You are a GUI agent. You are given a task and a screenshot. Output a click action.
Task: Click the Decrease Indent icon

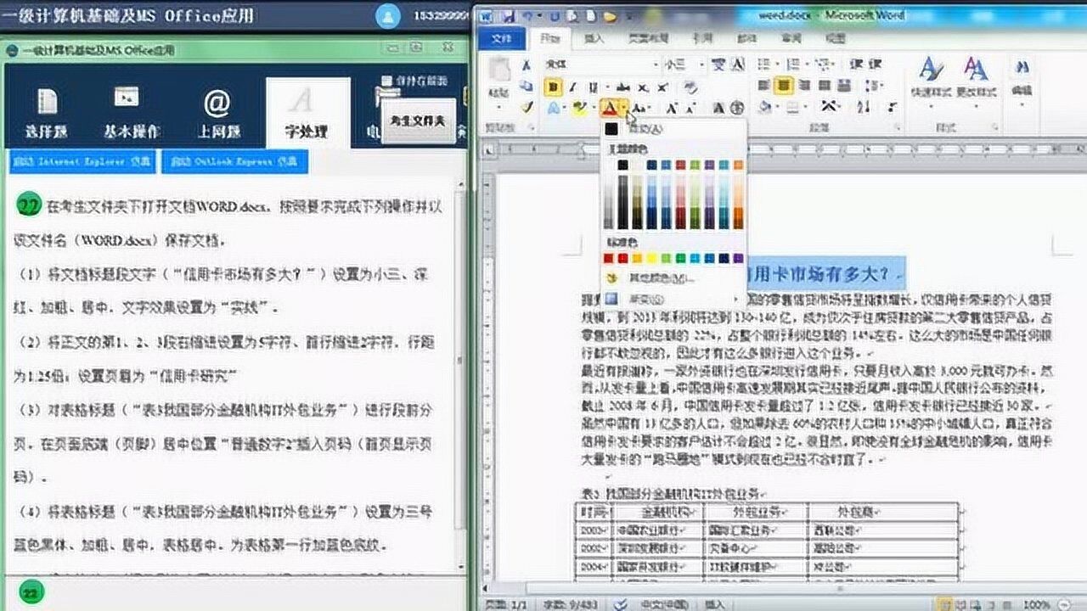(x=856, y=64)
